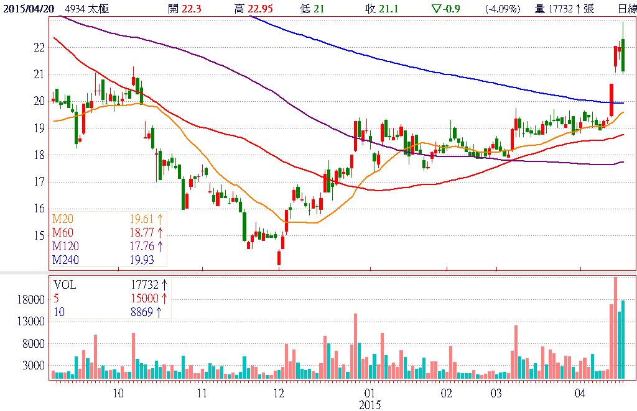Click the up arrow beside 5-day volume 15000
Screen dimensions: 637x411
164,299
